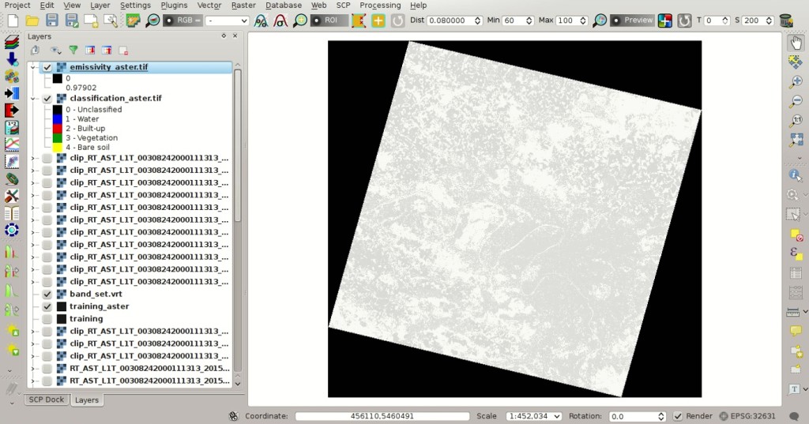Image resolution: width=809 pixels, height=424 pixels.
Task: Open the Project menu
Action: pyautogui.click(x=17, y=6)
